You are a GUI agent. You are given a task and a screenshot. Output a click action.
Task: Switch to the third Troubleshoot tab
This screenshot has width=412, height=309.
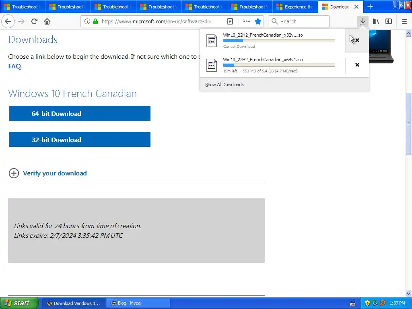(113, 7)
